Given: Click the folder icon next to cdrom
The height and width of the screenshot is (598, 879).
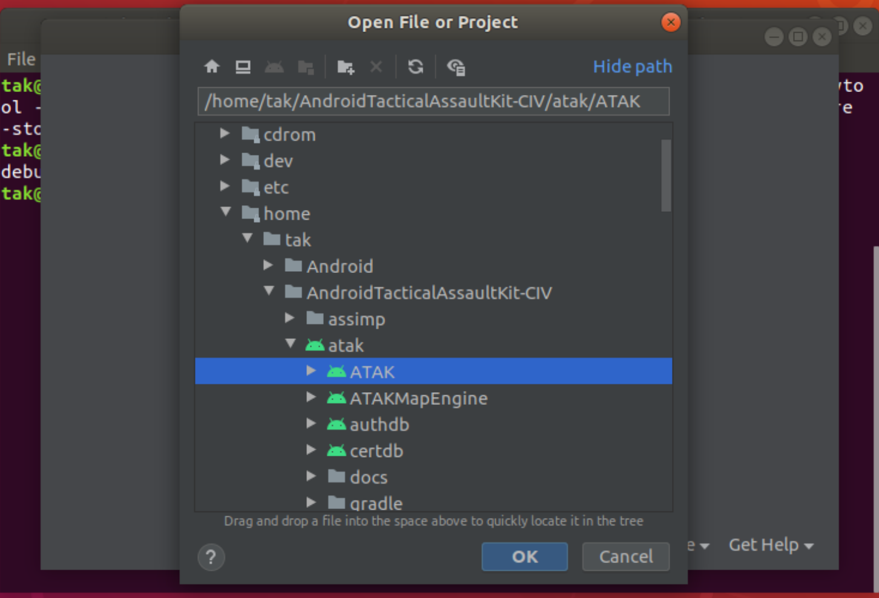Looking at the screenshot, I should tap(251, 134).
